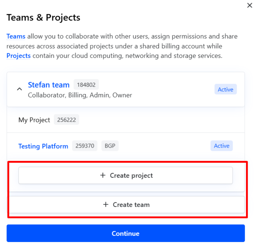Open the Projects hyperlink in description
Image resolution: width=254 pixels, height=248 pixels.
18,56
